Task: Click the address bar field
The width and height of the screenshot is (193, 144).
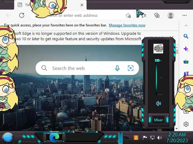Action: click(x=82, y=15)
